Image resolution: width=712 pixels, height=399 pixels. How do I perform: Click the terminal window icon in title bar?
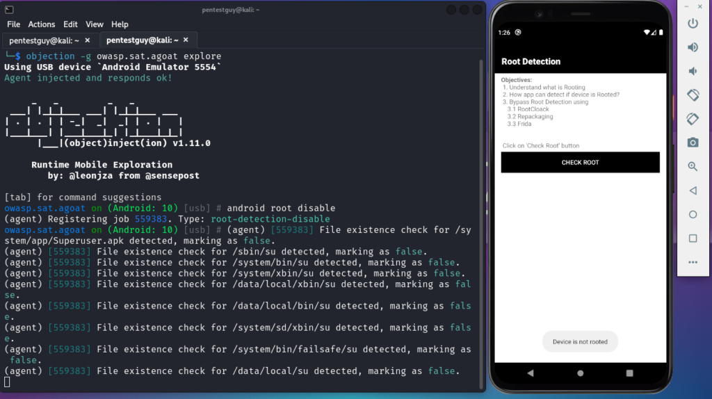(9, 10)
